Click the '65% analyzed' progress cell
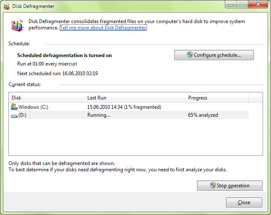Viewport: 271px width, 215px height. tap(203, 115)
